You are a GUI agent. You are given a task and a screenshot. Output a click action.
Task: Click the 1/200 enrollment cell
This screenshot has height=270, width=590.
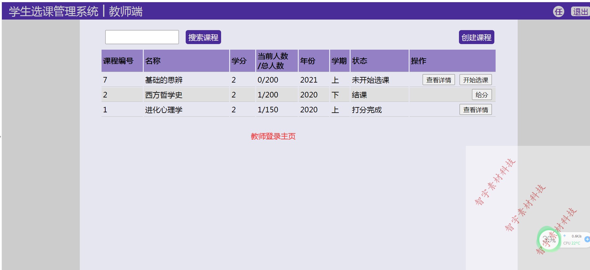click(x=277, y=95)
